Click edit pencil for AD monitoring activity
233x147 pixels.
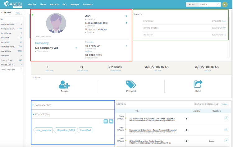pos(226,118)
